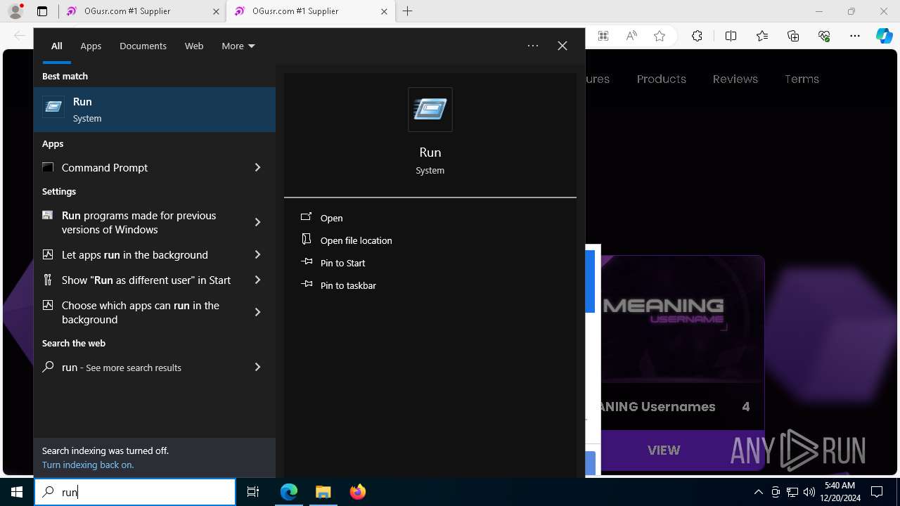
Task: Open the Windows Start button
Action: click(17, 492)
